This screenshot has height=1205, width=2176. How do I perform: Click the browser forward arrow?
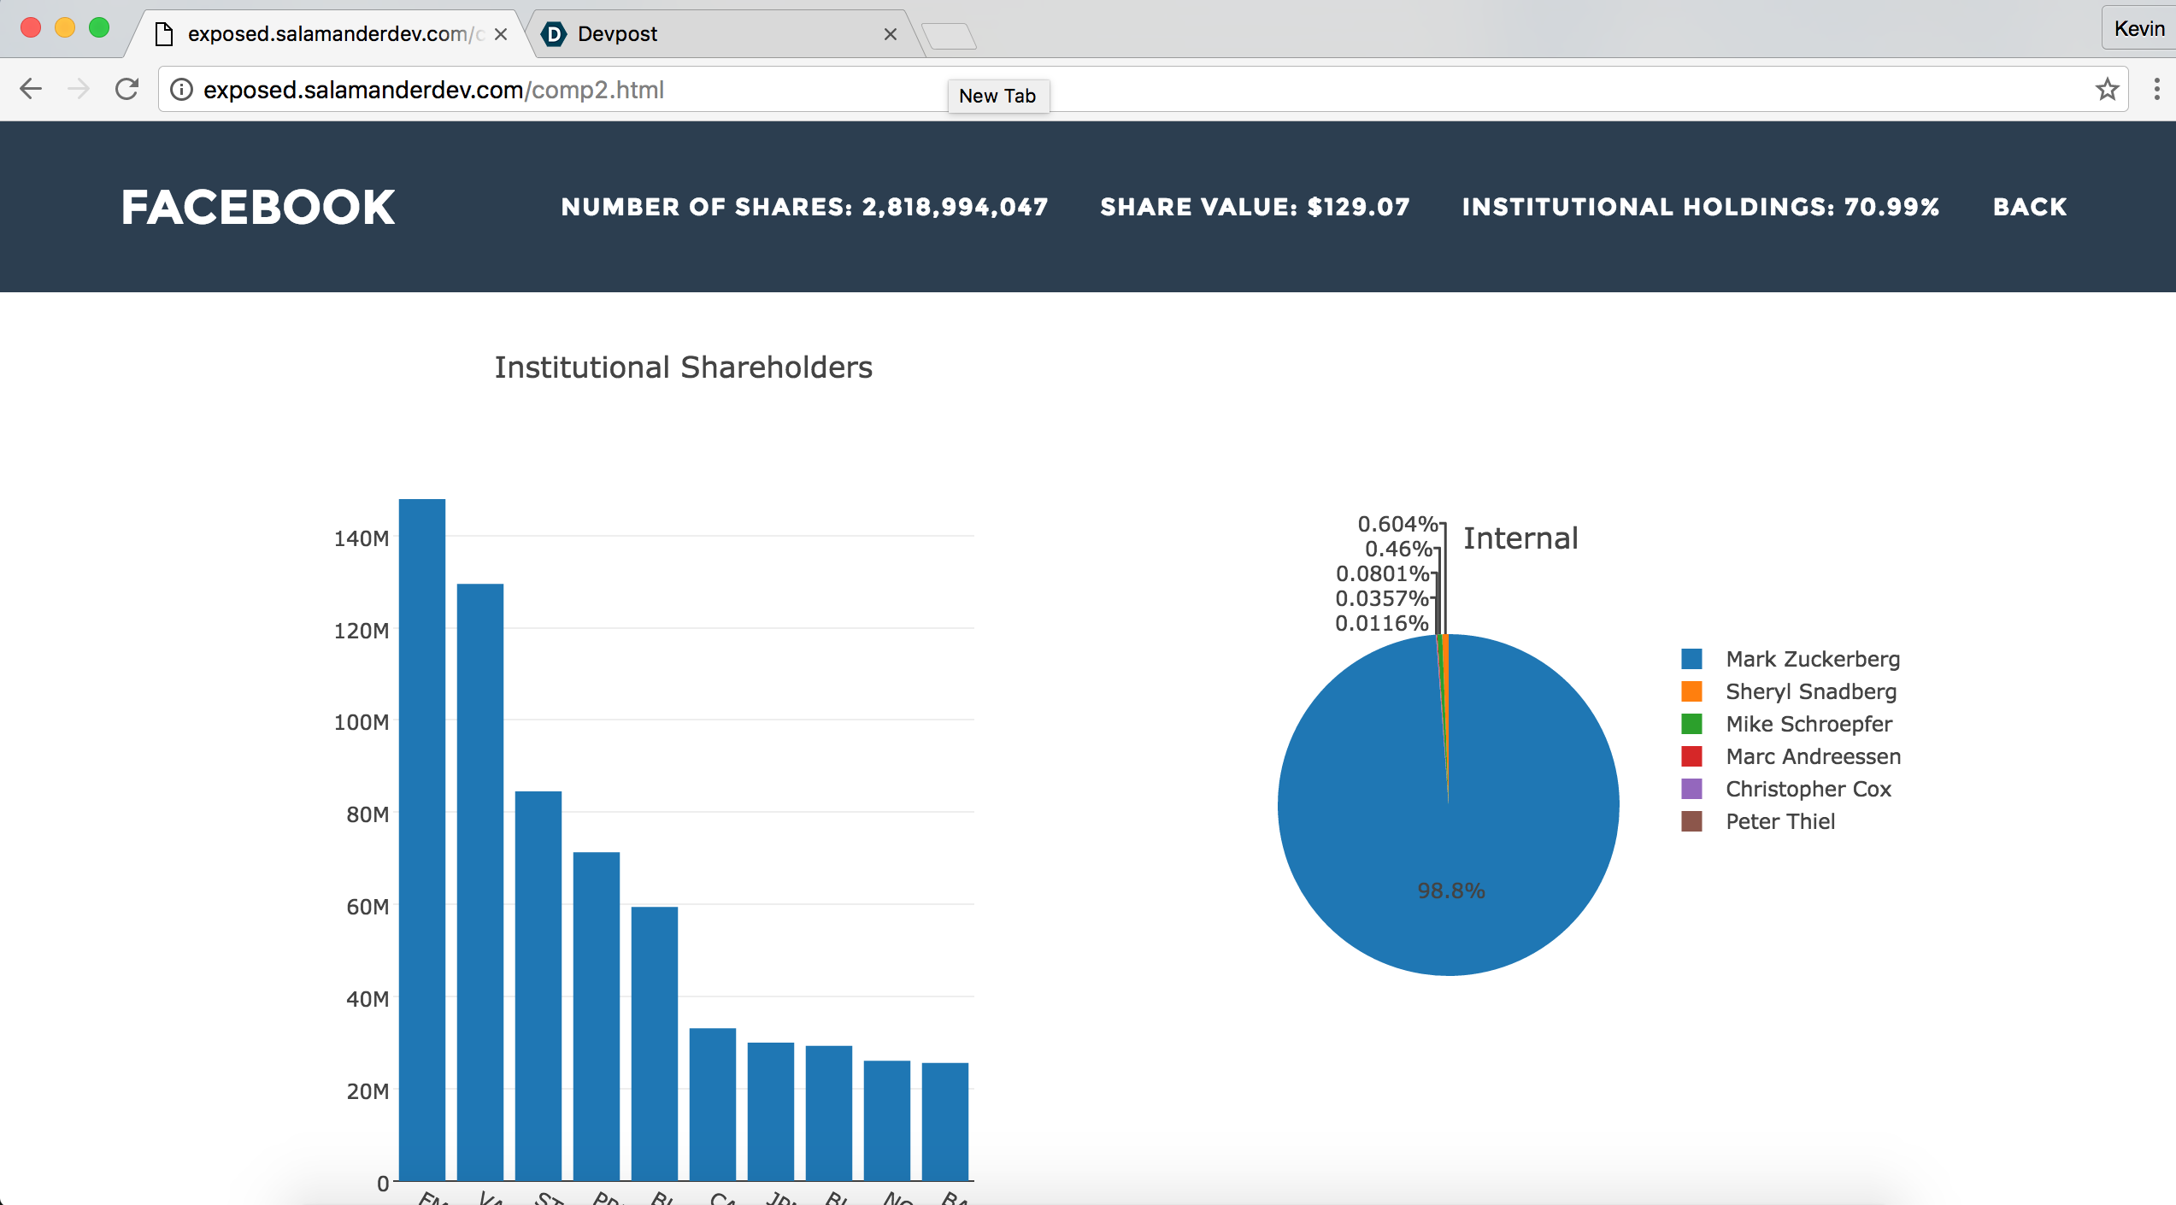click(79, 89)
